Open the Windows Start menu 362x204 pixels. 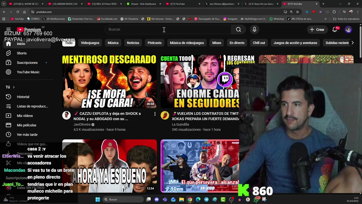[98, 199]
